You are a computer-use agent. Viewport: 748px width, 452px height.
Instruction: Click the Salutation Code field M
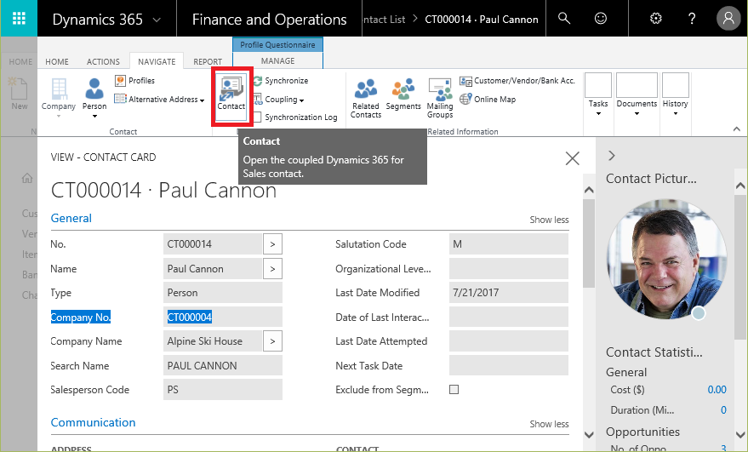[x=509, y=244]
